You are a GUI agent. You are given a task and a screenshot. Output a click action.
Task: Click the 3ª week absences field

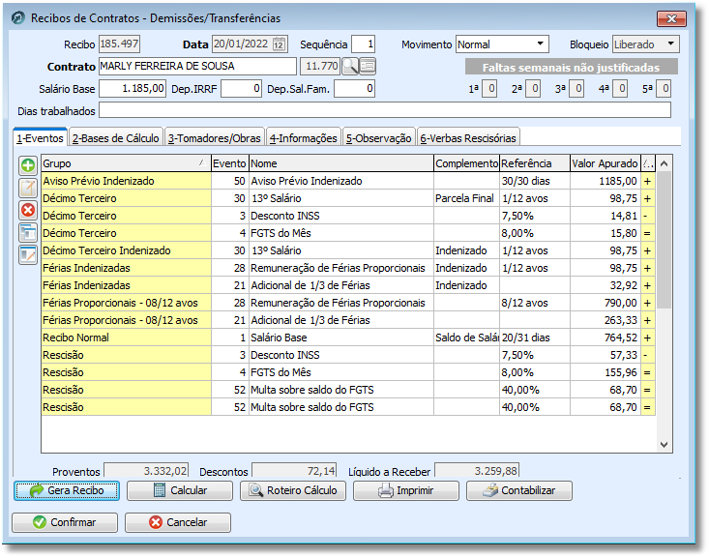pyautogui.click(x=576, y=89)
